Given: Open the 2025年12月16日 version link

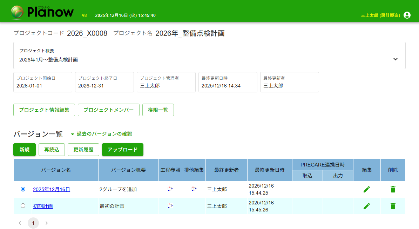Looking at the screenshot, I should click(x=52, y=189).
